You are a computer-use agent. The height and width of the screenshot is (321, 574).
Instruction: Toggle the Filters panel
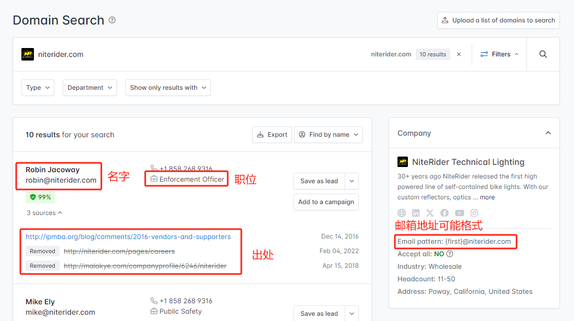(499, 54)
